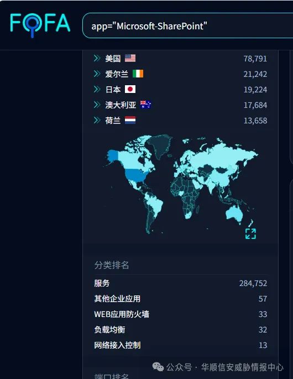The image size is (293, 379).
Task: Expand the 荷兰 country row chevron
Action: pyautogui.click(x=97, y=120)
